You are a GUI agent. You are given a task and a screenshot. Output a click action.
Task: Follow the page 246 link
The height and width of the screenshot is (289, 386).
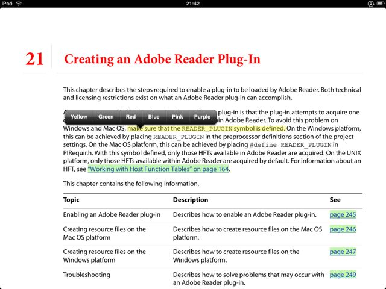coord(343,229)
